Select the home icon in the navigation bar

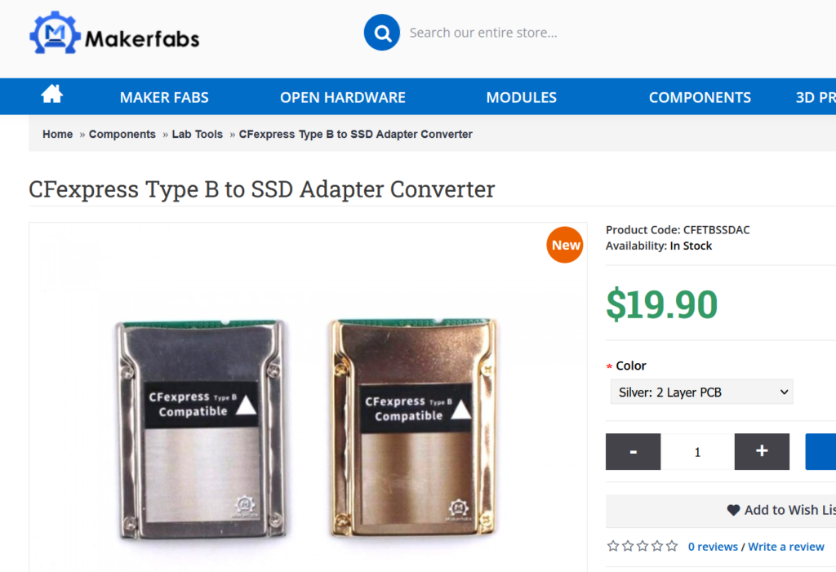pyautogui.click(x=51, y=95)
